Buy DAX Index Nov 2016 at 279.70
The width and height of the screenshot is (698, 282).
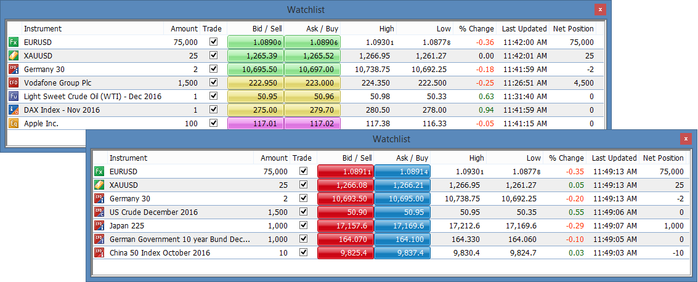tap(312, 110)
